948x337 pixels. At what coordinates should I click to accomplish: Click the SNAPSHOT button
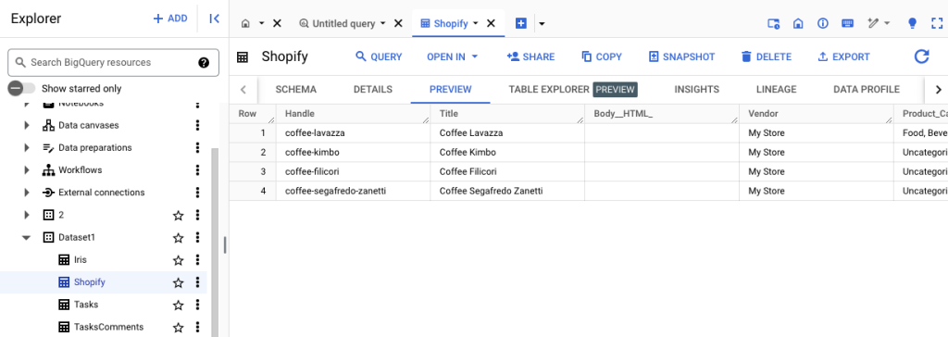(x=681, y=56)
